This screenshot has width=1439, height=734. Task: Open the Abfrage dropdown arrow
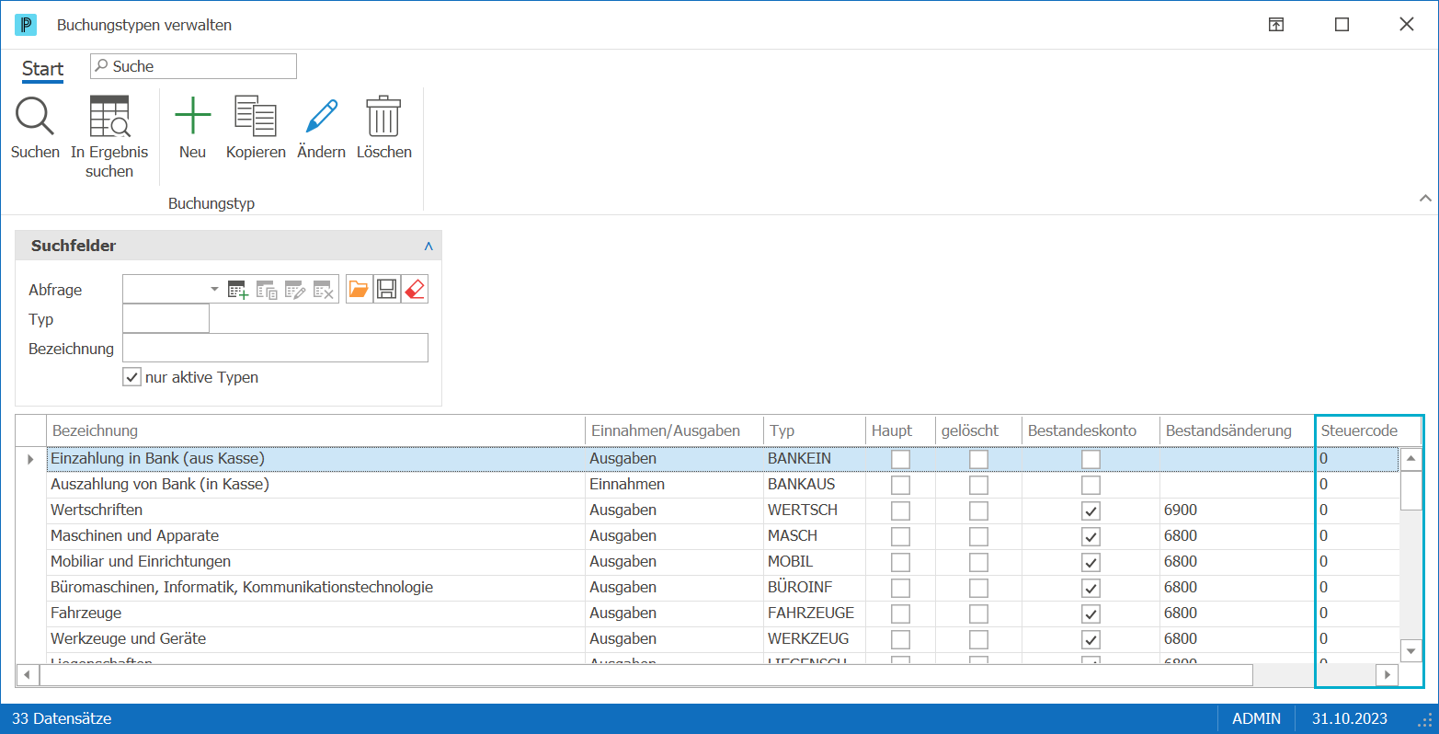[x=214, y=290]
